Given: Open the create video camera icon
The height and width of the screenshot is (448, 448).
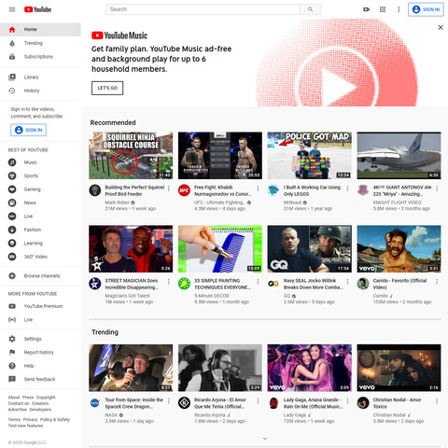Looking at the screenshot, I should 367,9.
